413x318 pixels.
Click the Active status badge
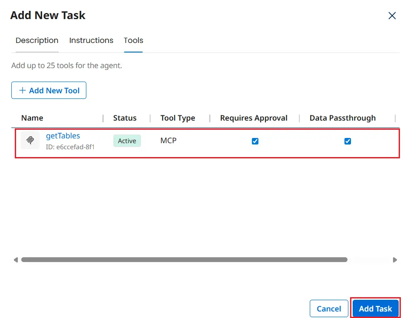click(x=127, y=141)
